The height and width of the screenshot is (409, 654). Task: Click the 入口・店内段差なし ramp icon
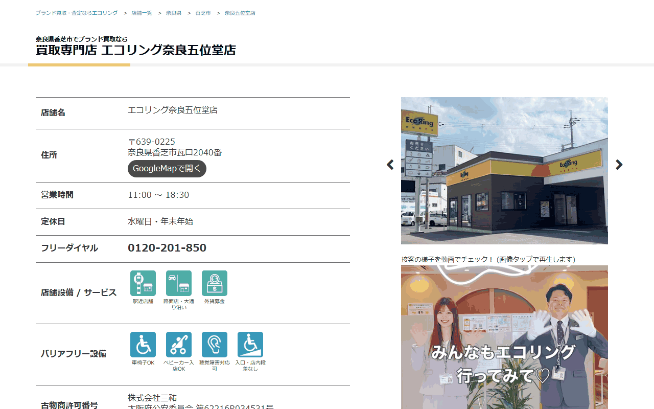(250, 345)
